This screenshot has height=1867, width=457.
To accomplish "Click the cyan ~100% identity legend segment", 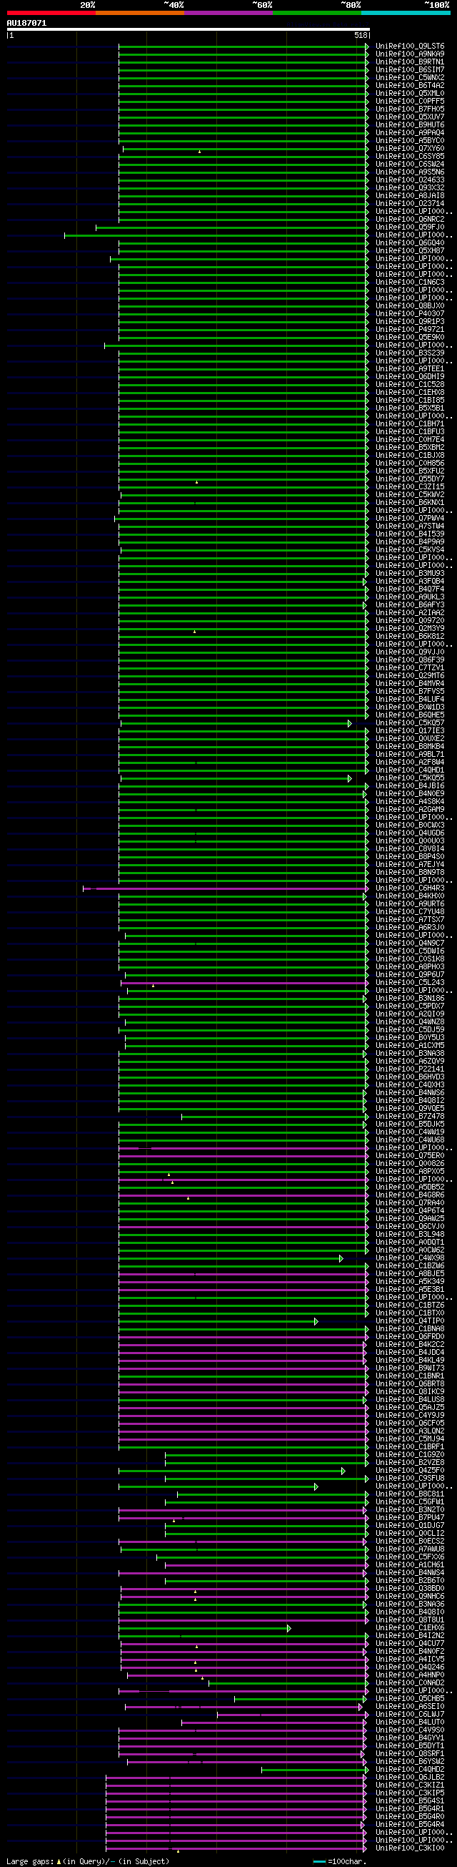I will click(406, 12).
